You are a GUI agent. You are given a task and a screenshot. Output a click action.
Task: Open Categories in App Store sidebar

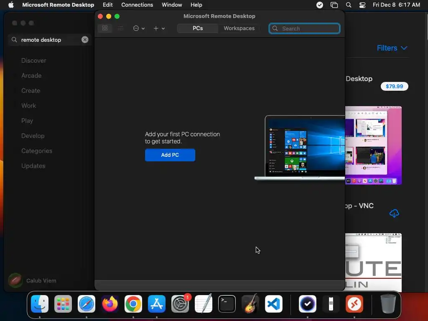(x=37, y=150)
